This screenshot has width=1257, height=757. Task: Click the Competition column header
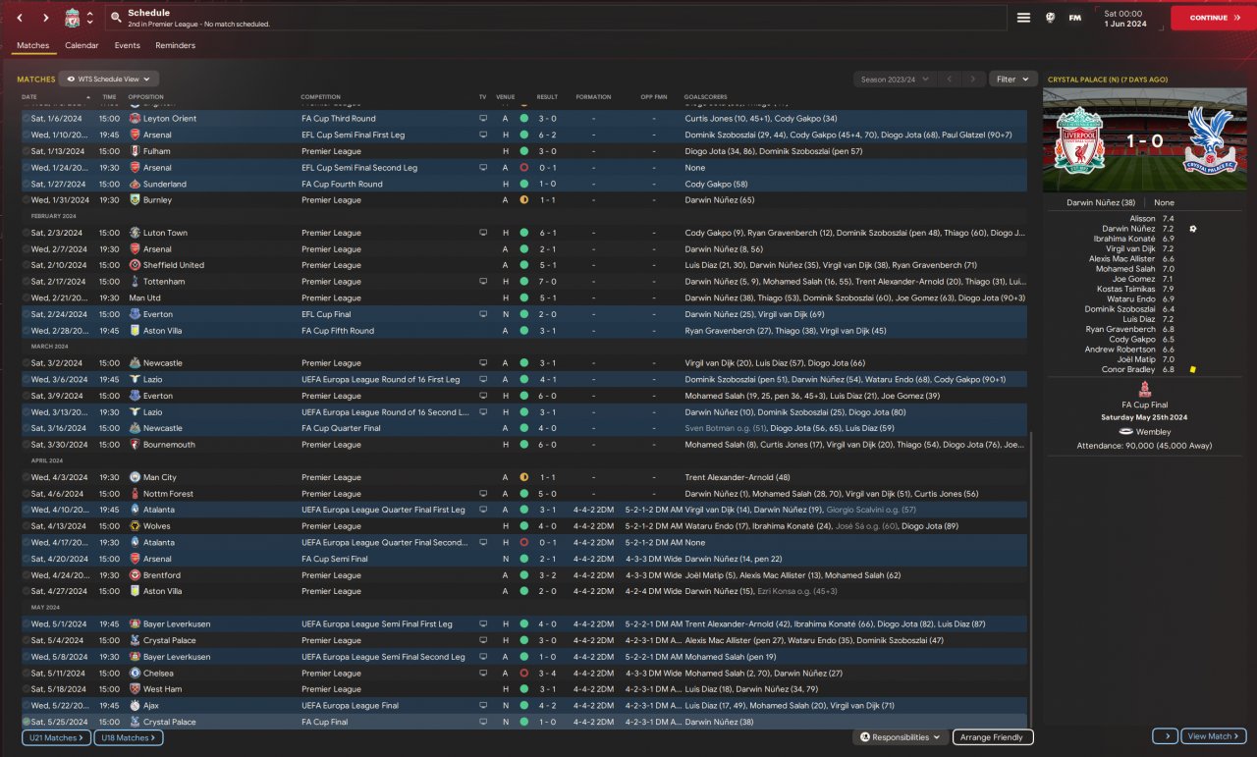[321, 97]
